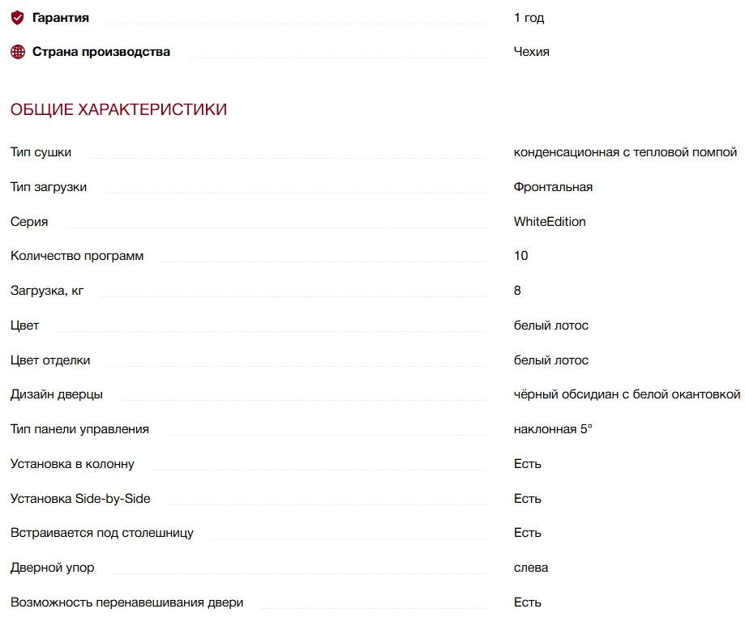Click the Встраивается под столешницу label
This screenshot has height=630, width=745.
(x=101, y=533)
